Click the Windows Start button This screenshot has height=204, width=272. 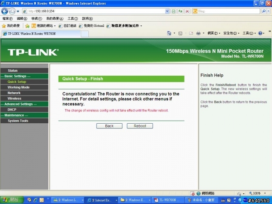coord(12,200)
